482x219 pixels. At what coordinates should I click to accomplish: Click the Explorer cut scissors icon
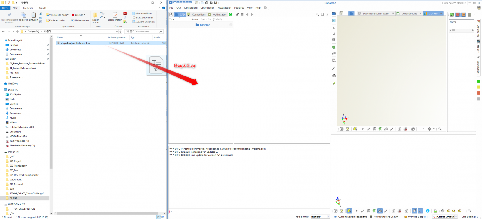41,13
